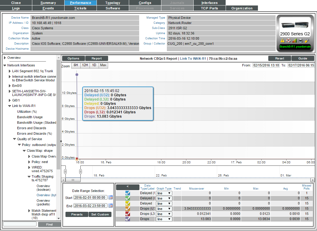317x231 pixels.
Task: Open the lifebuoy tickets icon
Action: 288,41
